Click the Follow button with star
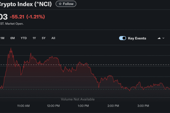This screenshot has width=170, height=113. pyautogui.click(x=66, y=4)
